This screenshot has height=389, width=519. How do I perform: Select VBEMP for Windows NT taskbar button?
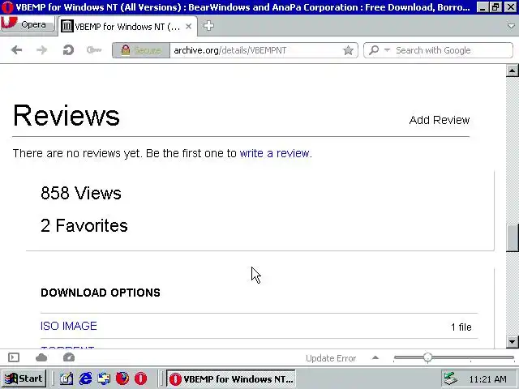(x=230, y=378)
